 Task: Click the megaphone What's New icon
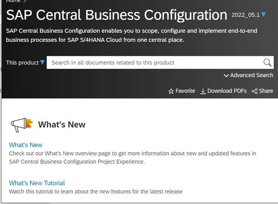tap(21, 125)
